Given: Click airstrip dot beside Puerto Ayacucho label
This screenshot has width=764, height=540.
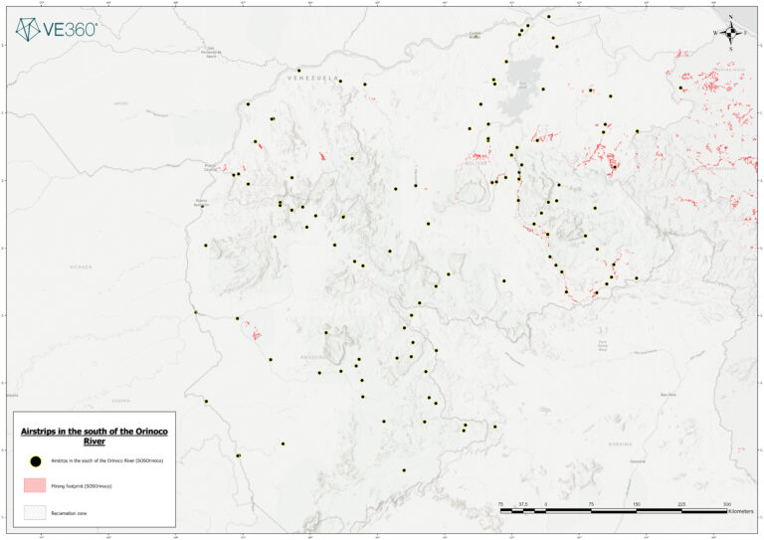Looking at the screenshot, I should (x=202, y=206).
